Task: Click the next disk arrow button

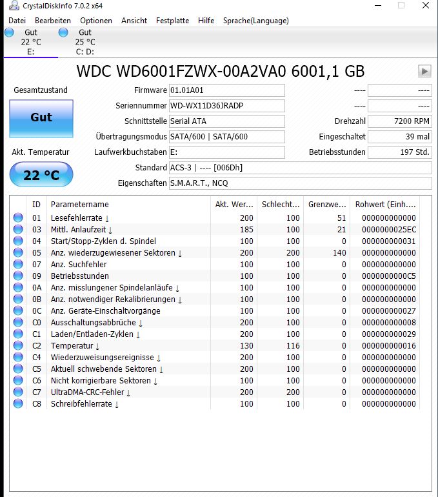Action: click(424, 71)
